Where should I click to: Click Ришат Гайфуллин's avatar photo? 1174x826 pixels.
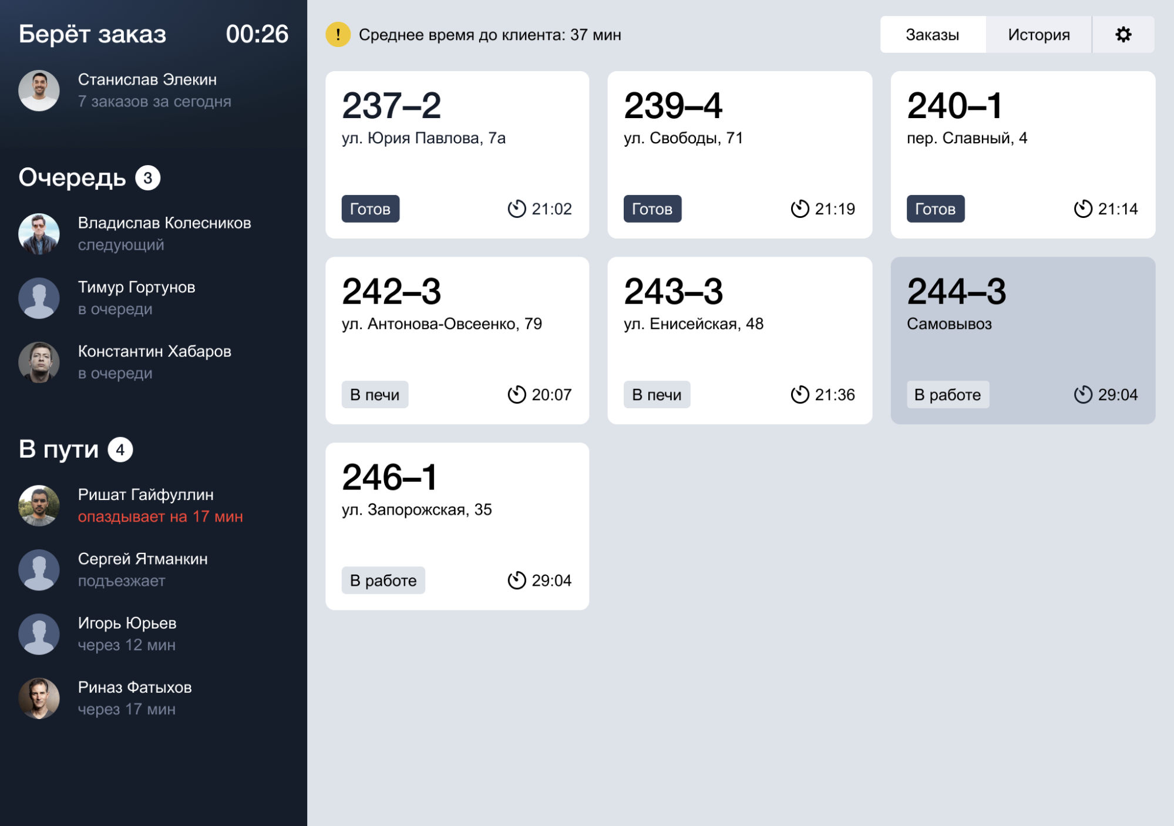(x=39, y=505)
